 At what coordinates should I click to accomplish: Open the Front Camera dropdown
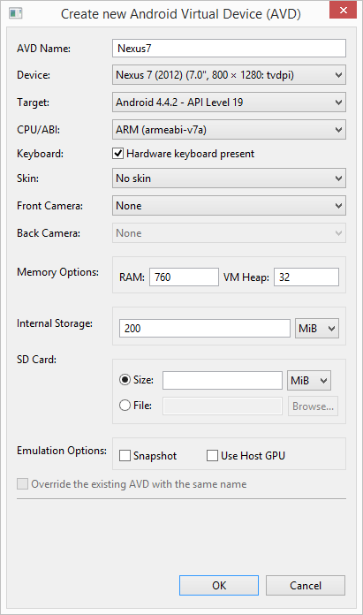click(229, 206)
